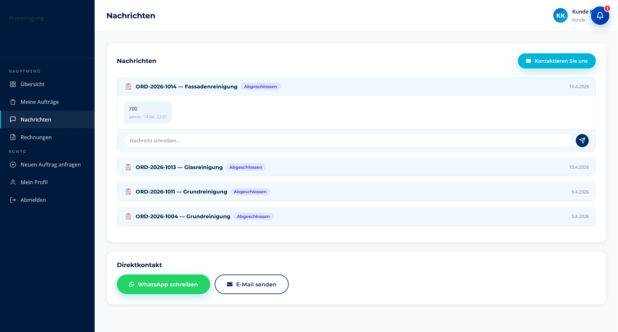Click the Neuen Auftrag plus icon
Viewport: 618px width, 332px height.
[13, 165]
